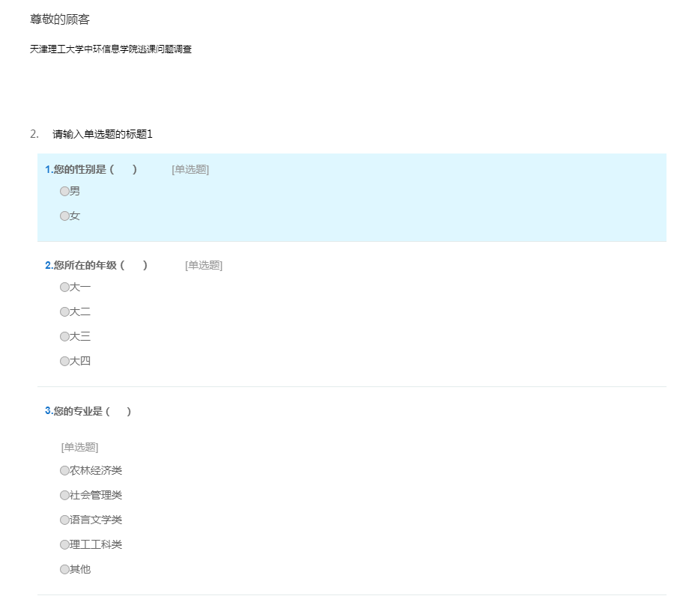Screen dimensions: 674x599
Task: Choose 大一 as the grade
Action: tap(64, 288)
